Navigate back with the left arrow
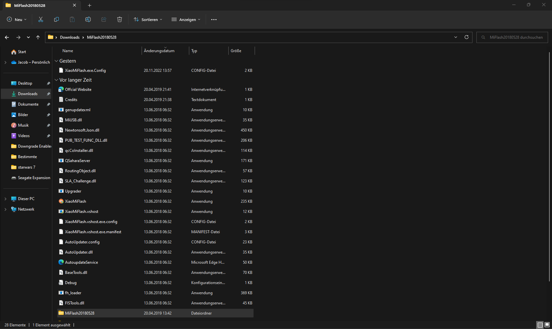The width and height of the screenshot is (552, 329). (7, 37)
